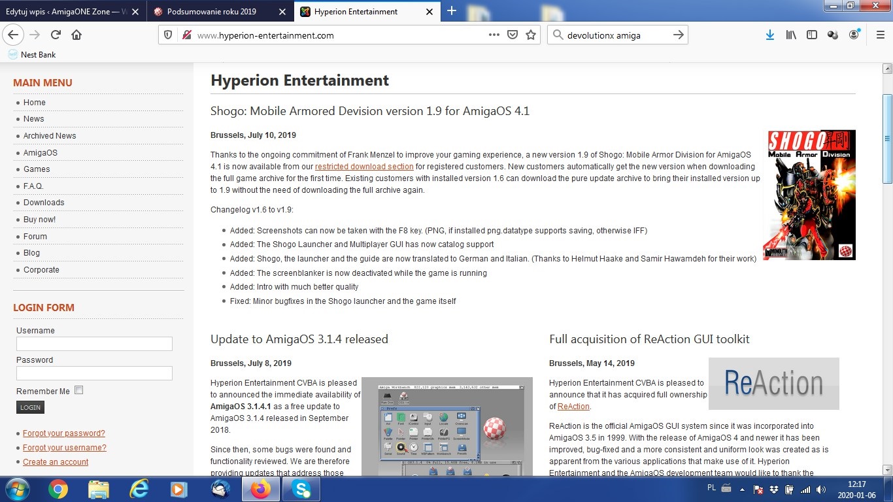This screenshot has height=502, width=893.
Task: Launch Google Chrome from the taskbar
Action: click(58, 489)
